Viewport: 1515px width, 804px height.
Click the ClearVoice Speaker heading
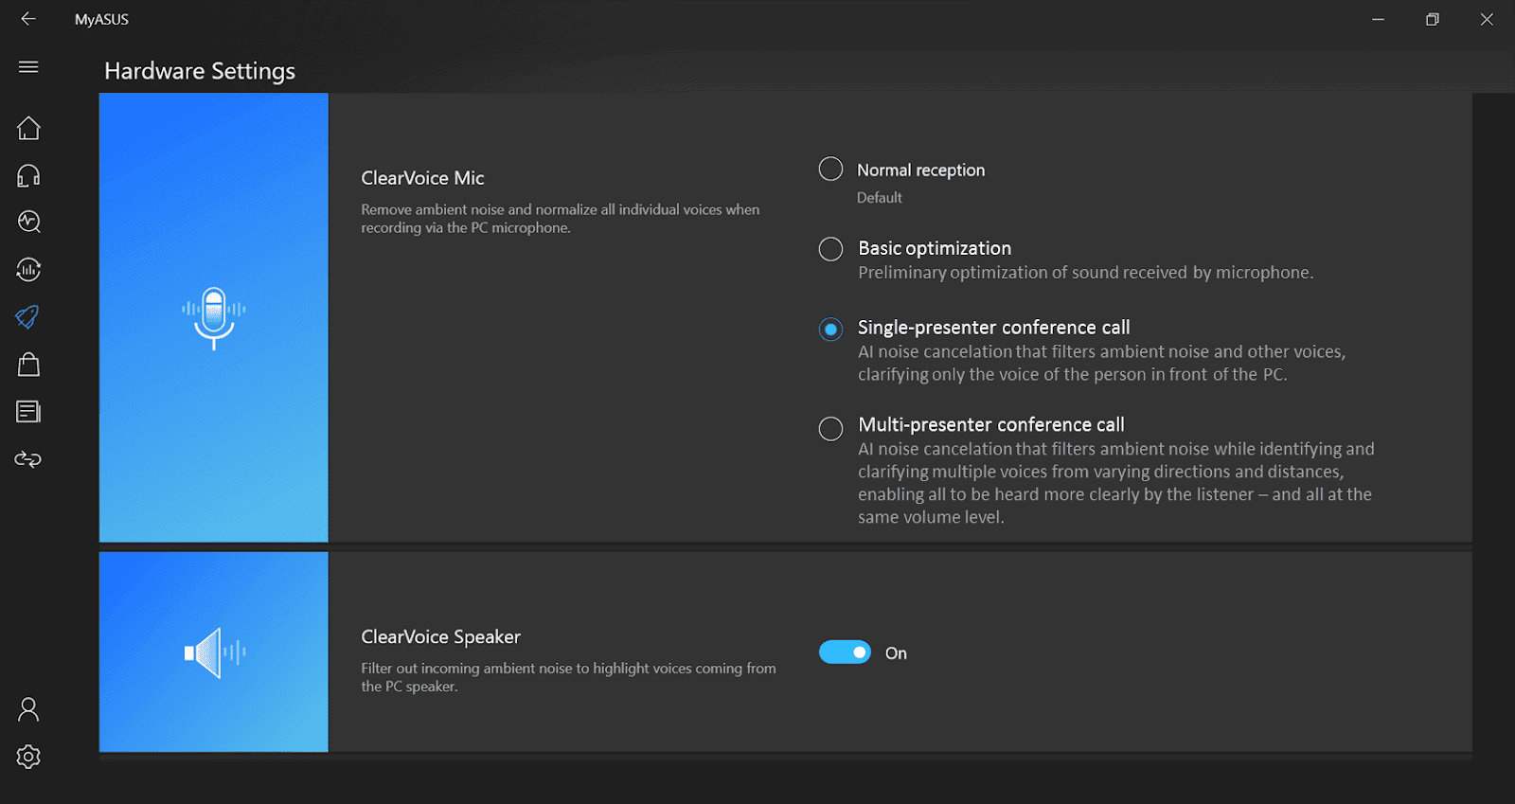tap(440, 637)
